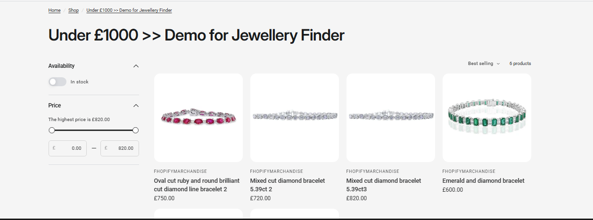Screen dimensions: 593x220
Task: Open the Best selling sort dropdown
Action: pyautogui.click(x=484, y=64)
